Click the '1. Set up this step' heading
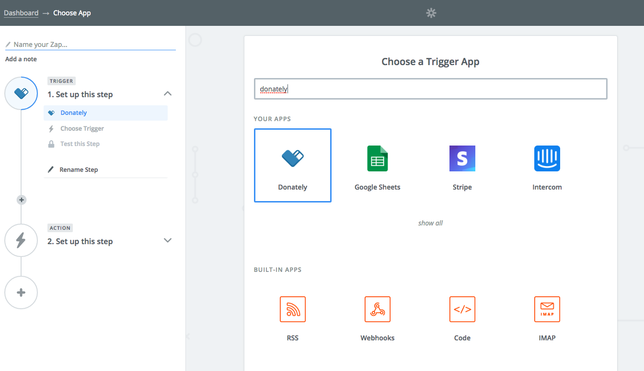The width and height of the screenshot is (644, 371). [x=80, y=94]
